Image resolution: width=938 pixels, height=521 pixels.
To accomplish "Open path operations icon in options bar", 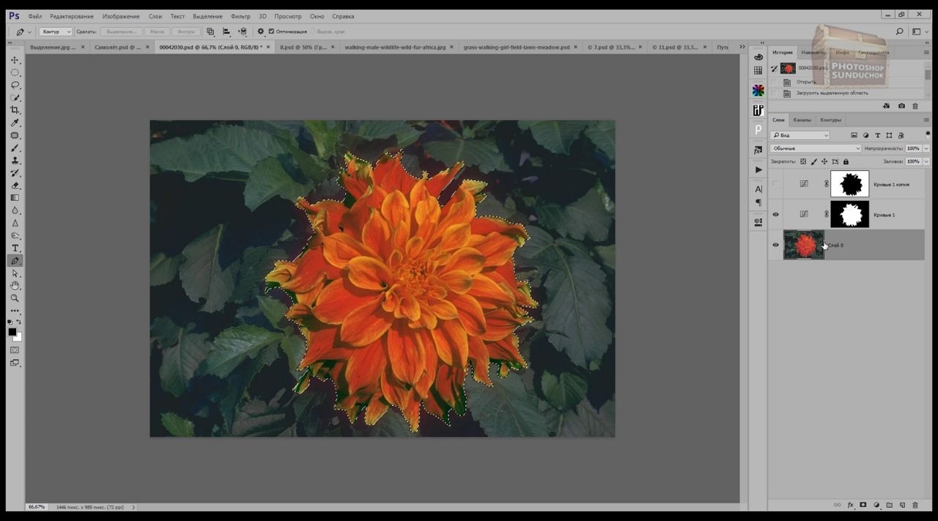I will (210, 32).
